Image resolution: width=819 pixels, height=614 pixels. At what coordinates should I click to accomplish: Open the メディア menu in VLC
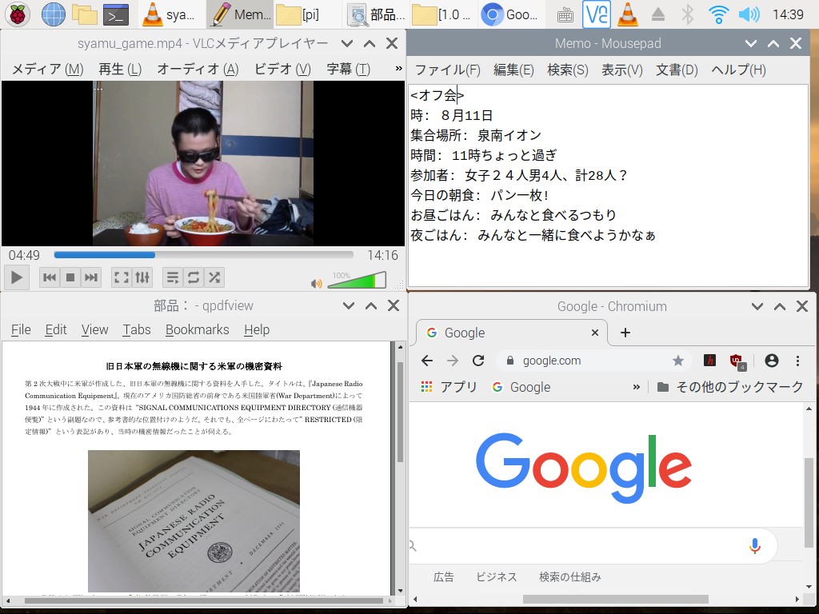(47, 69)
